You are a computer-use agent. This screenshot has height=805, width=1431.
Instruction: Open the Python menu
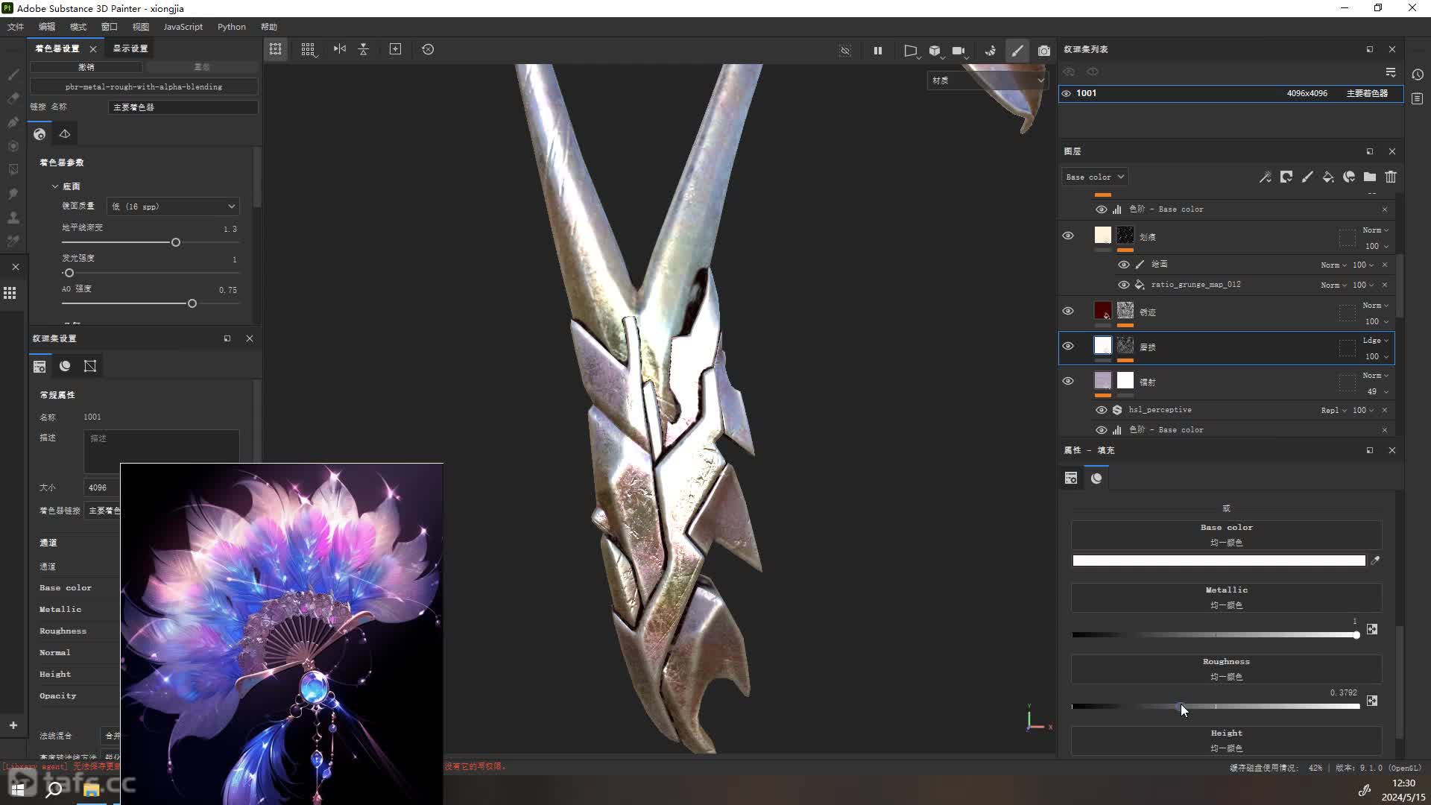[232, 27]
